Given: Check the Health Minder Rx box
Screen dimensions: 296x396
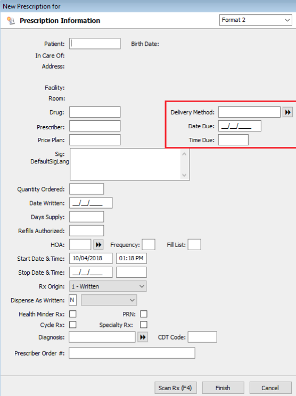Looking at the screenshot, I should [73, 314].
